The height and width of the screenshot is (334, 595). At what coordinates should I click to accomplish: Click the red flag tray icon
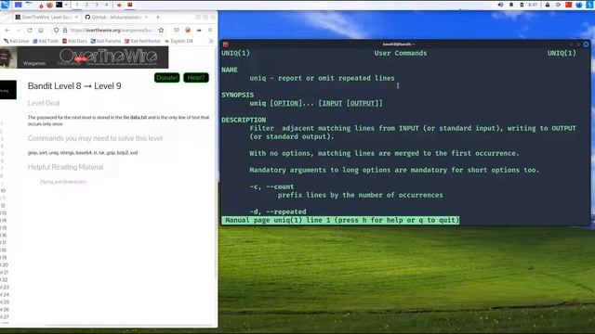click(x=568, y=5)
